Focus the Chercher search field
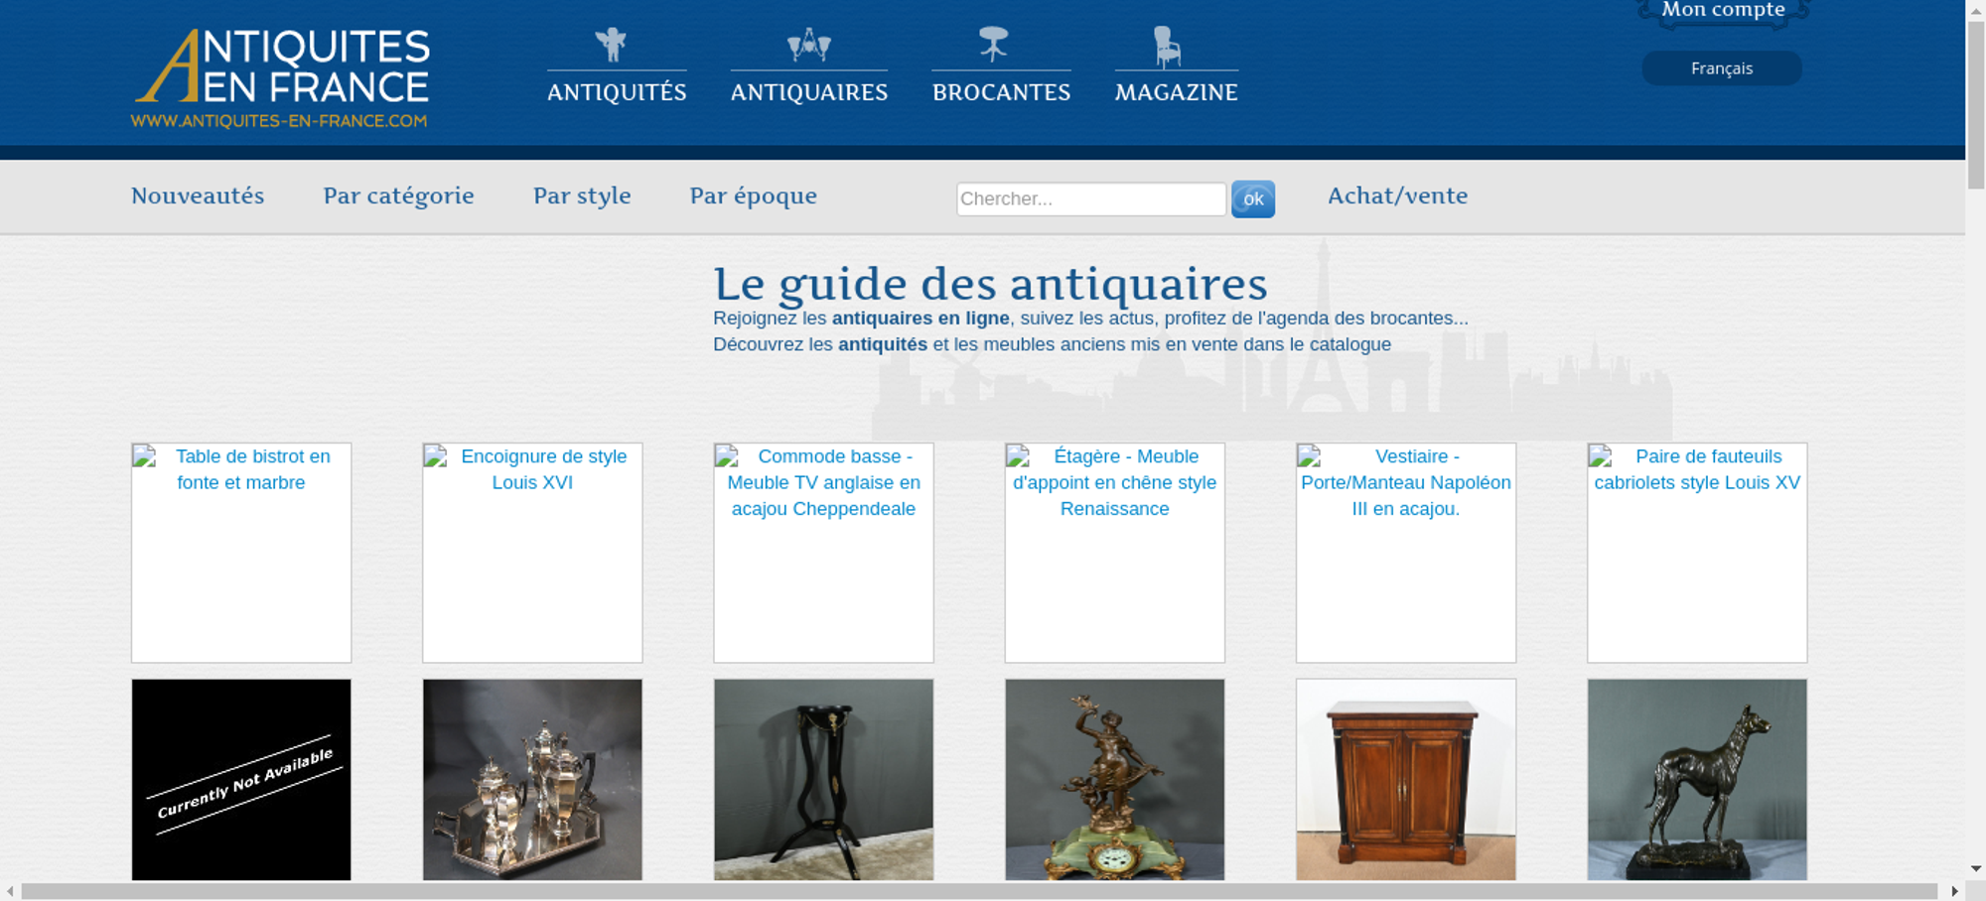Viewport: 1986px width, 901px height. (x=1090, y=198)
